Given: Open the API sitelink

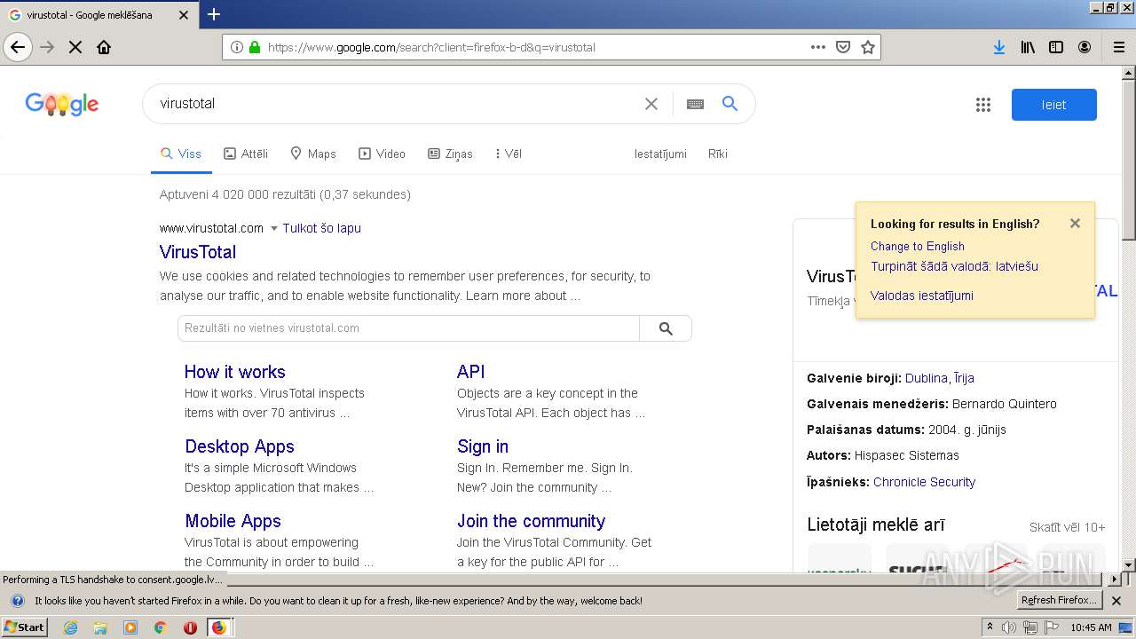Looking at the screenshot, I should coord(470,372).
